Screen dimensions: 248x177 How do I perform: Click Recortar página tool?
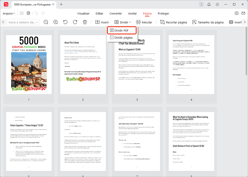[x=173, y=22]
